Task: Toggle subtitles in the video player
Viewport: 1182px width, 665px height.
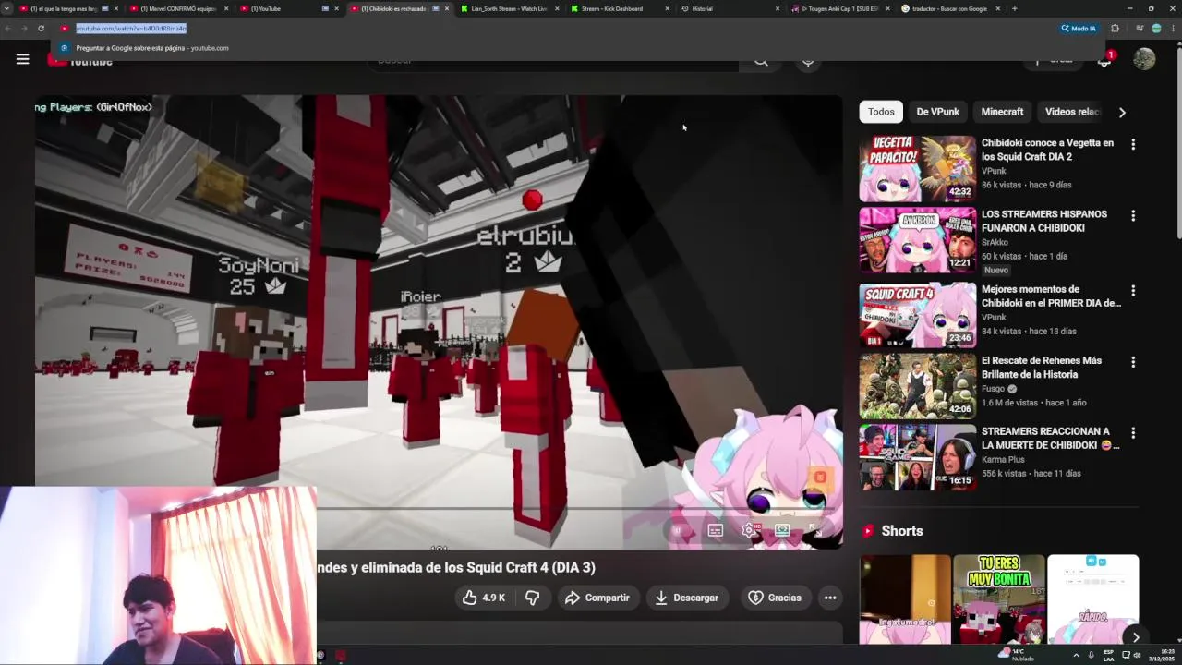Action: (715, 530)
